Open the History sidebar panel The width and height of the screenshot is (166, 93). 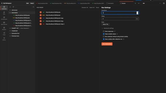pyautogui.click(x=4, y=39)
